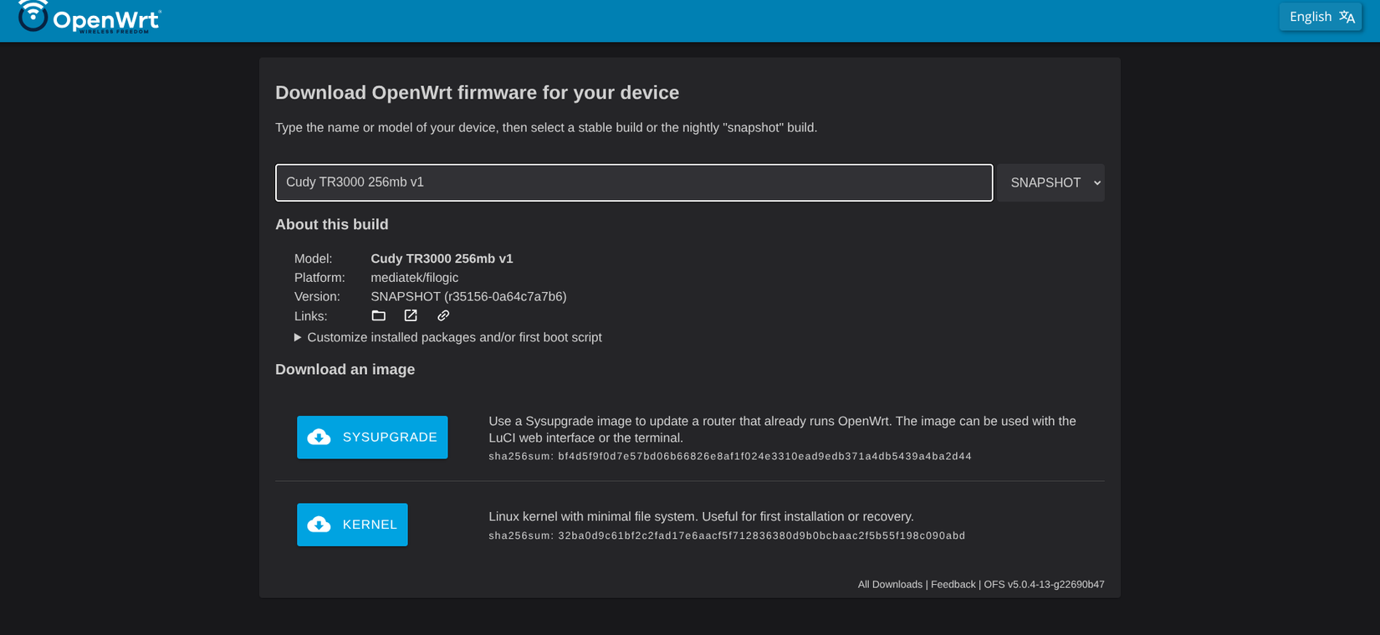
Task: Open the Feedback link
Action: pyautogui.click(x=953, y=585)
